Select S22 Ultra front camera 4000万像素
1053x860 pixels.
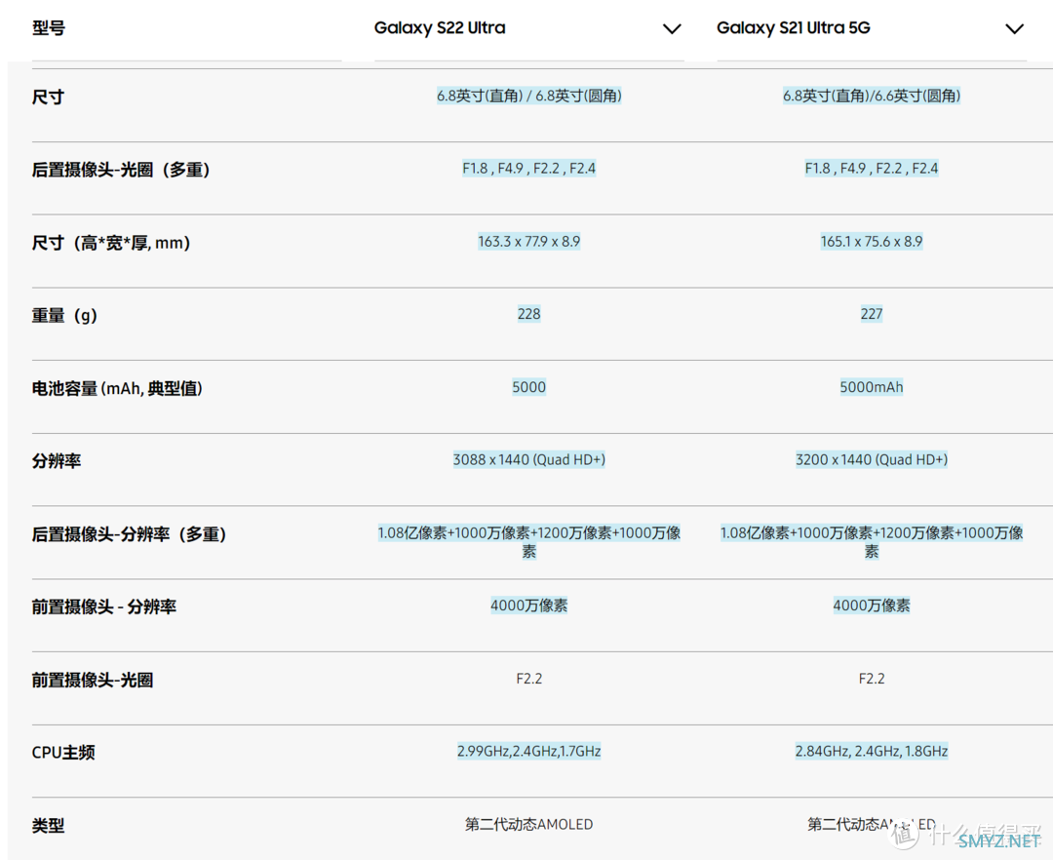pyautogui.click(x=529, y=606)
